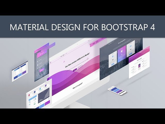Viewport: 165px width, 124px height.
Task: Click the 'Why is it so great?' heading on the monitor
Action: 78,86
